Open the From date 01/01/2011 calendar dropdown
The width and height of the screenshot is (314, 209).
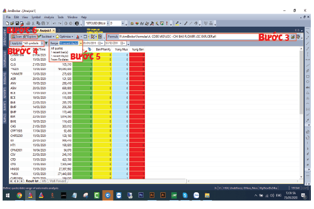100,43
